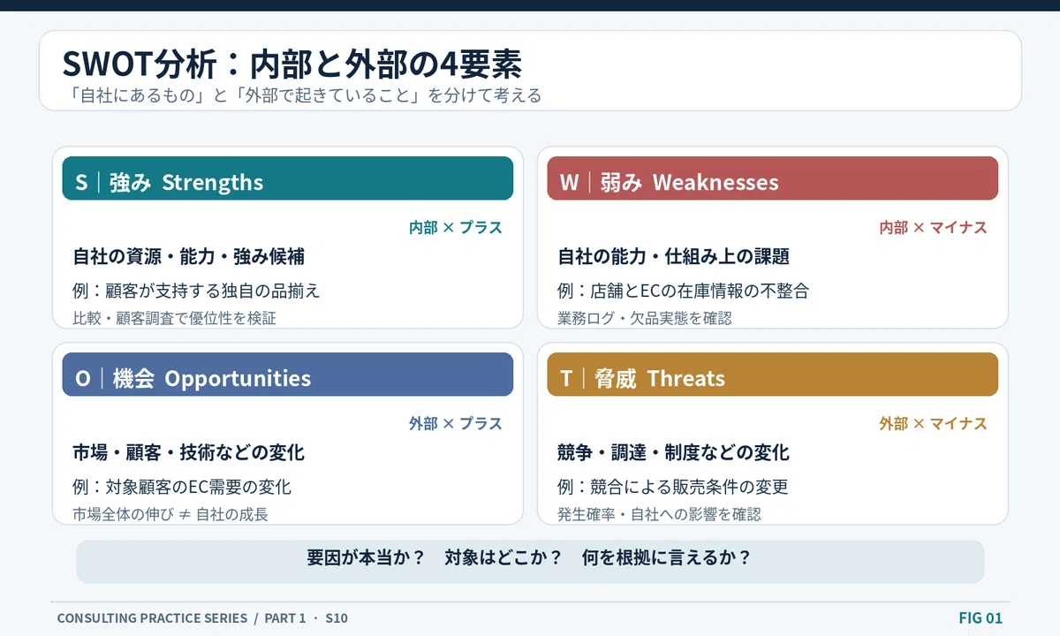Click footer text "CONSULTING PRACTICE SERIES"
The width and height of the screenshot is (1060, 636).
pos(152,618)
